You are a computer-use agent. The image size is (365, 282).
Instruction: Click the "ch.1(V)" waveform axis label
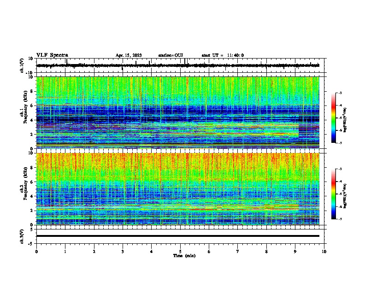click(22, 65)
